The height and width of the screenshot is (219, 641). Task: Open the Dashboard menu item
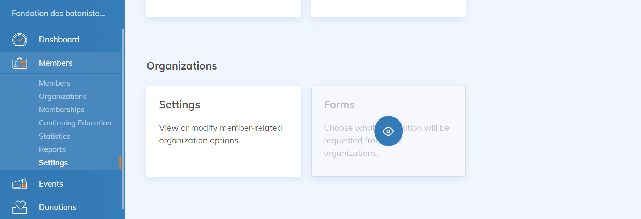click(59, 40)
